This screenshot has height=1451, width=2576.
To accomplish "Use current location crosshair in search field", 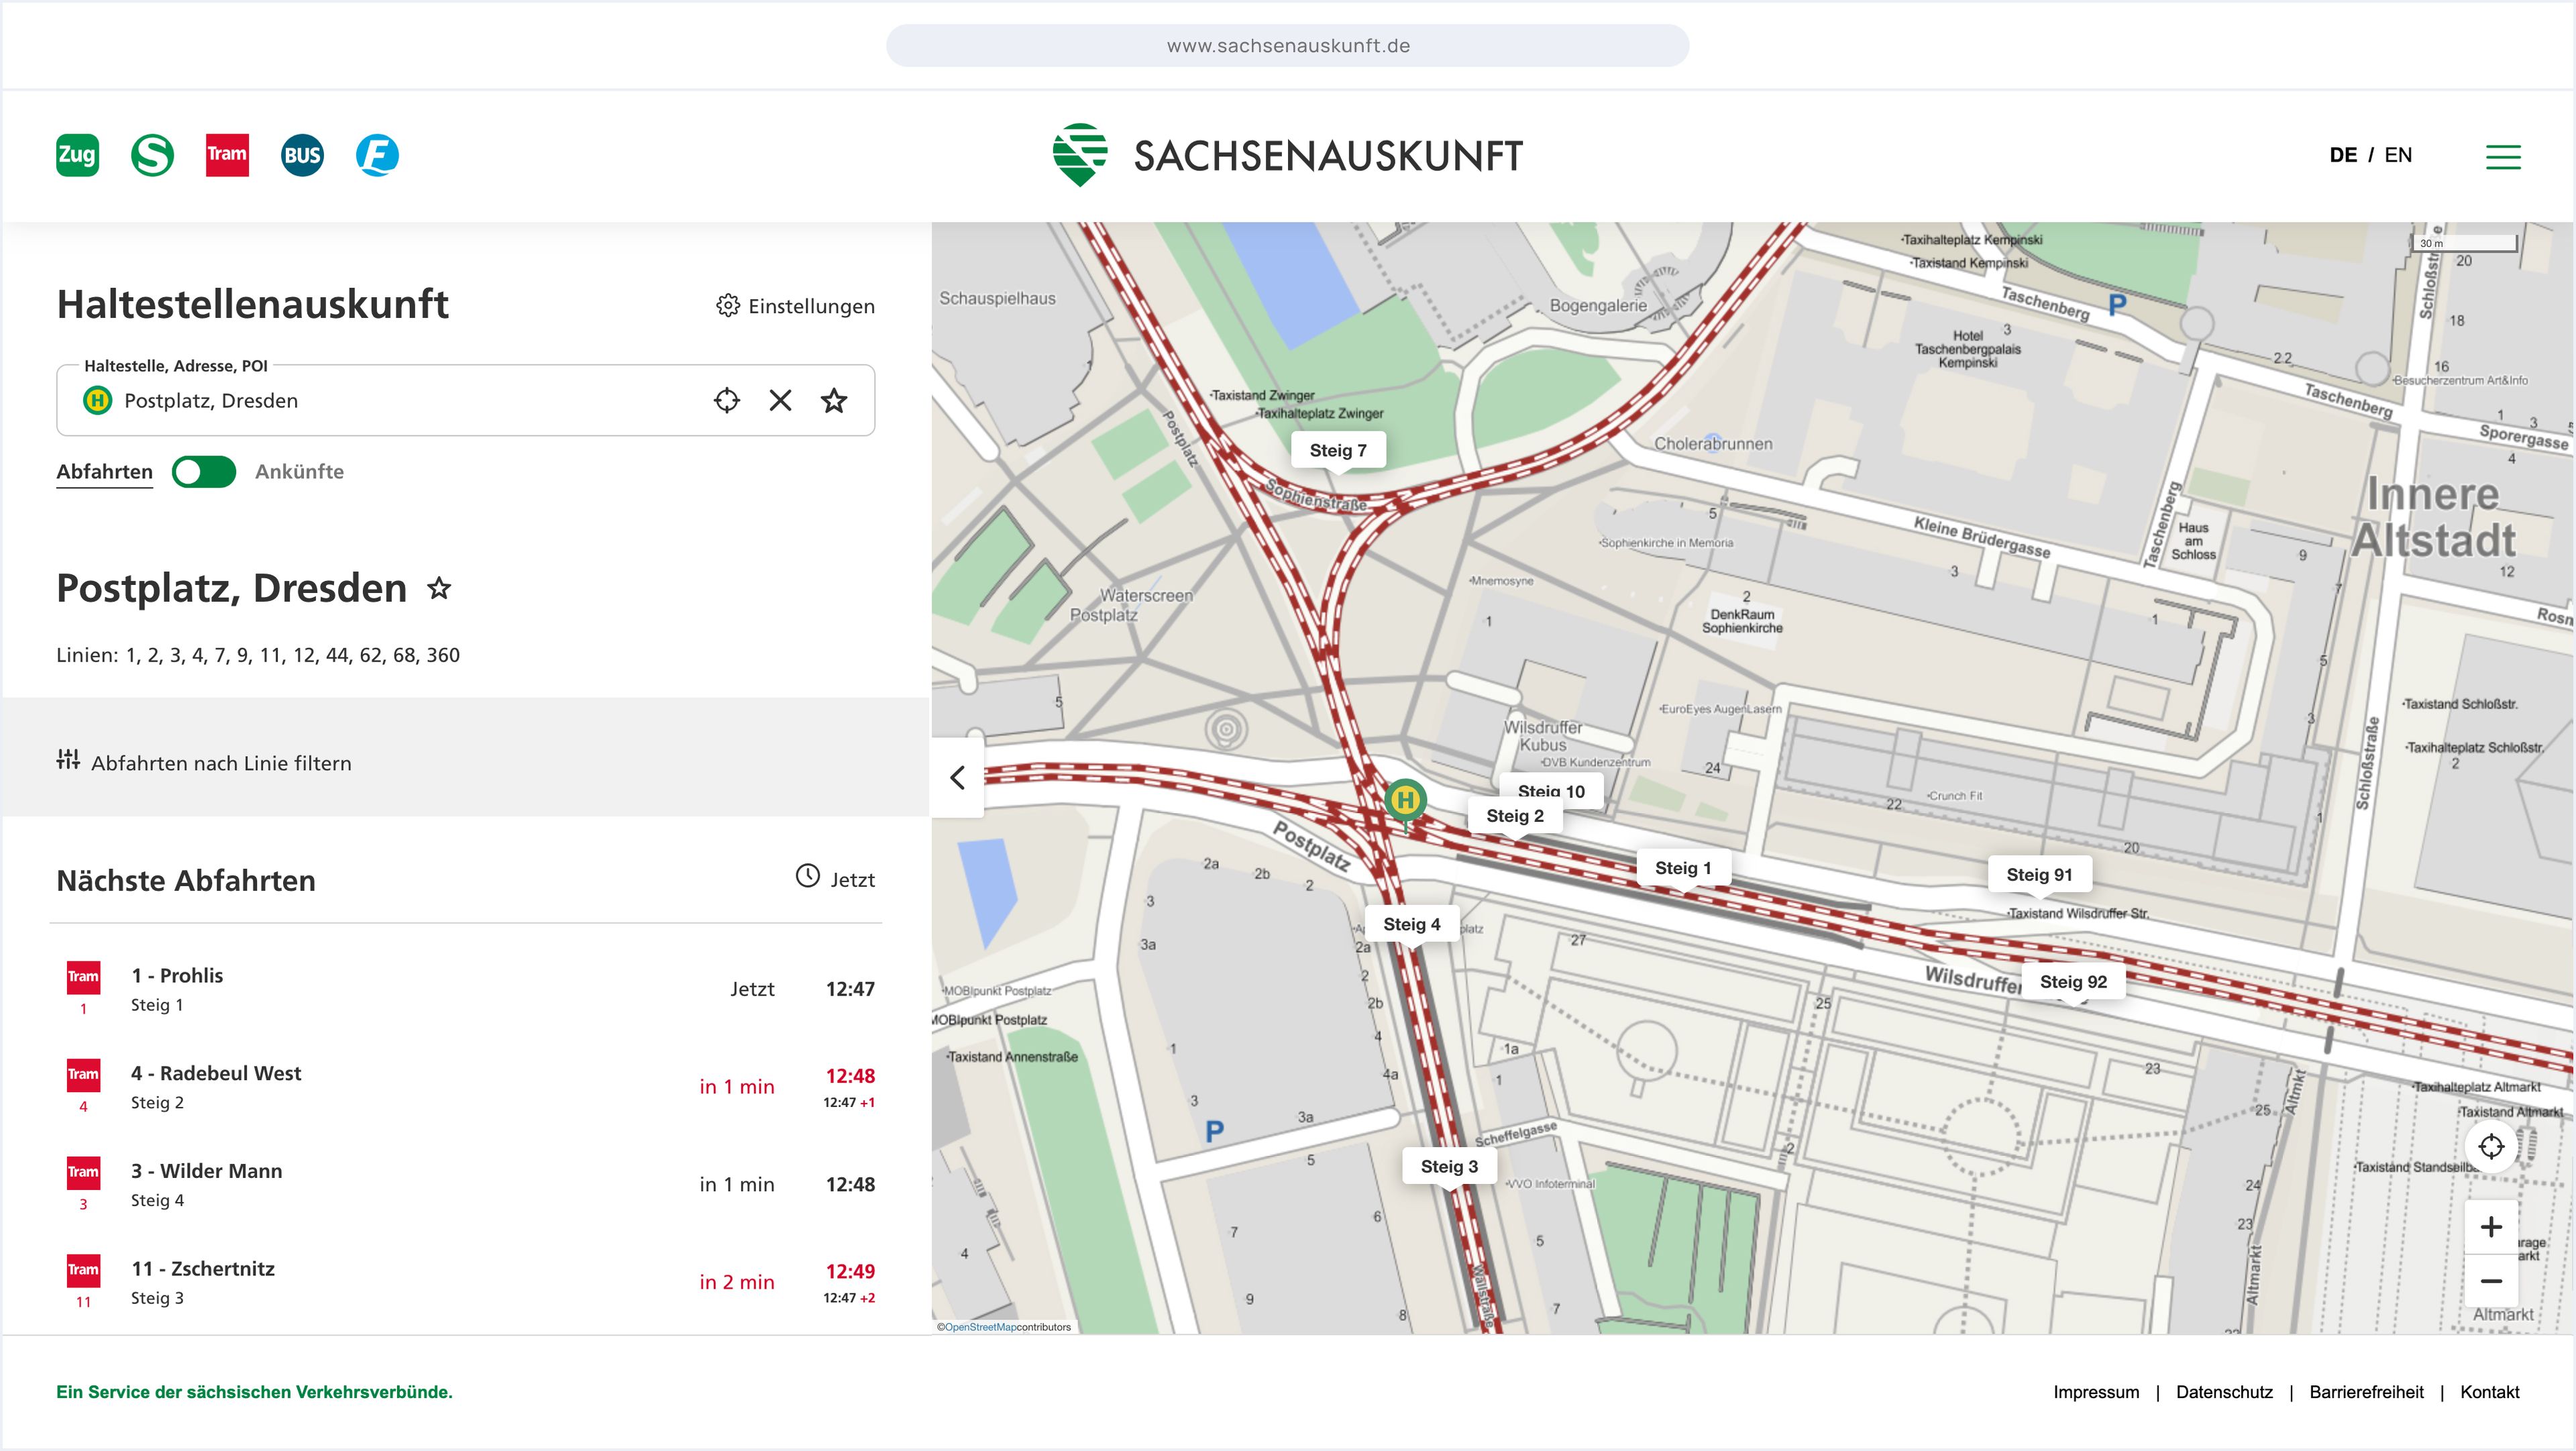I will [727, 401].
